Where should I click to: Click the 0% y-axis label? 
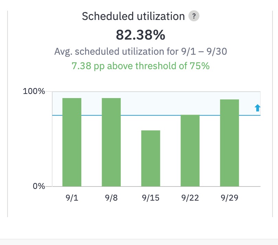pos(39,186)
